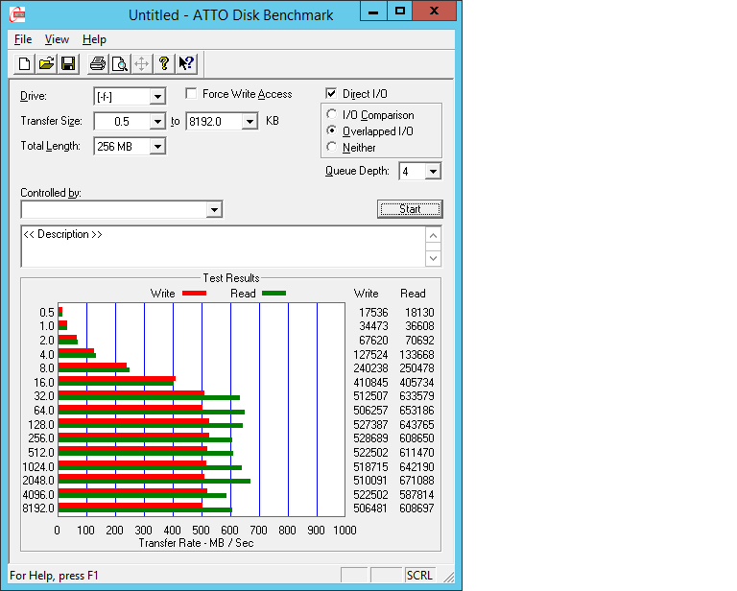This screenshot has width=737, height=591.
Task: Click the write value 410845
Action: point(370,383)
